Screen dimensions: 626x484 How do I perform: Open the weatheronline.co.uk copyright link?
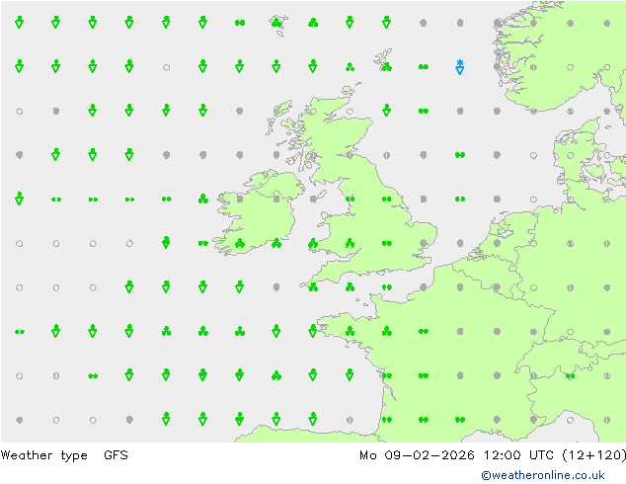pos(543,475)
